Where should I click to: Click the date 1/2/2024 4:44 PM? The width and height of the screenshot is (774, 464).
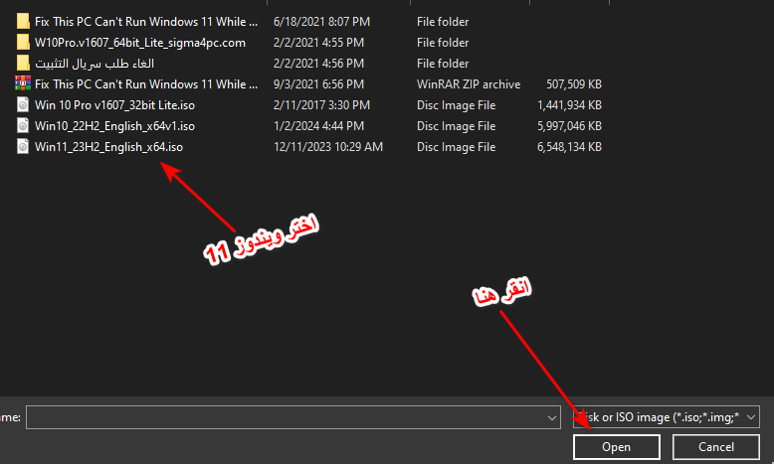319,126
